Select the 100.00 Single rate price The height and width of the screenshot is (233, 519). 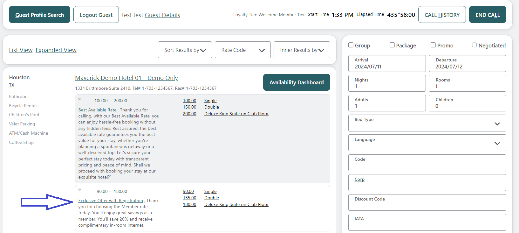(x=189, y=101)
